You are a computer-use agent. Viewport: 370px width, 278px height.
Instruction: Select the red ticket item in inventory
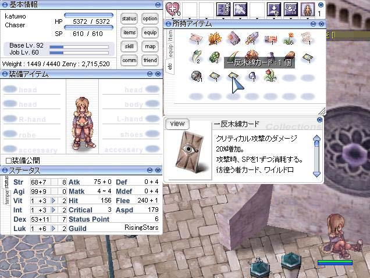click(x=271, y=39)
